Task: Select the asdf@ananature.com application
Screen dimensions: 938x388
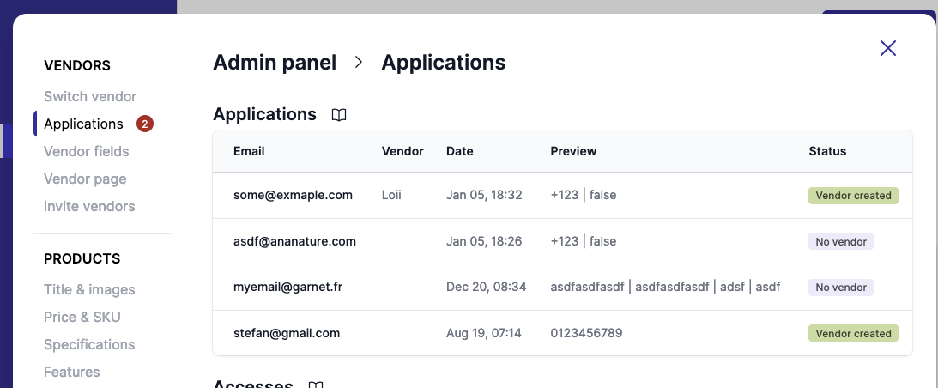Action: click(294, 241)
